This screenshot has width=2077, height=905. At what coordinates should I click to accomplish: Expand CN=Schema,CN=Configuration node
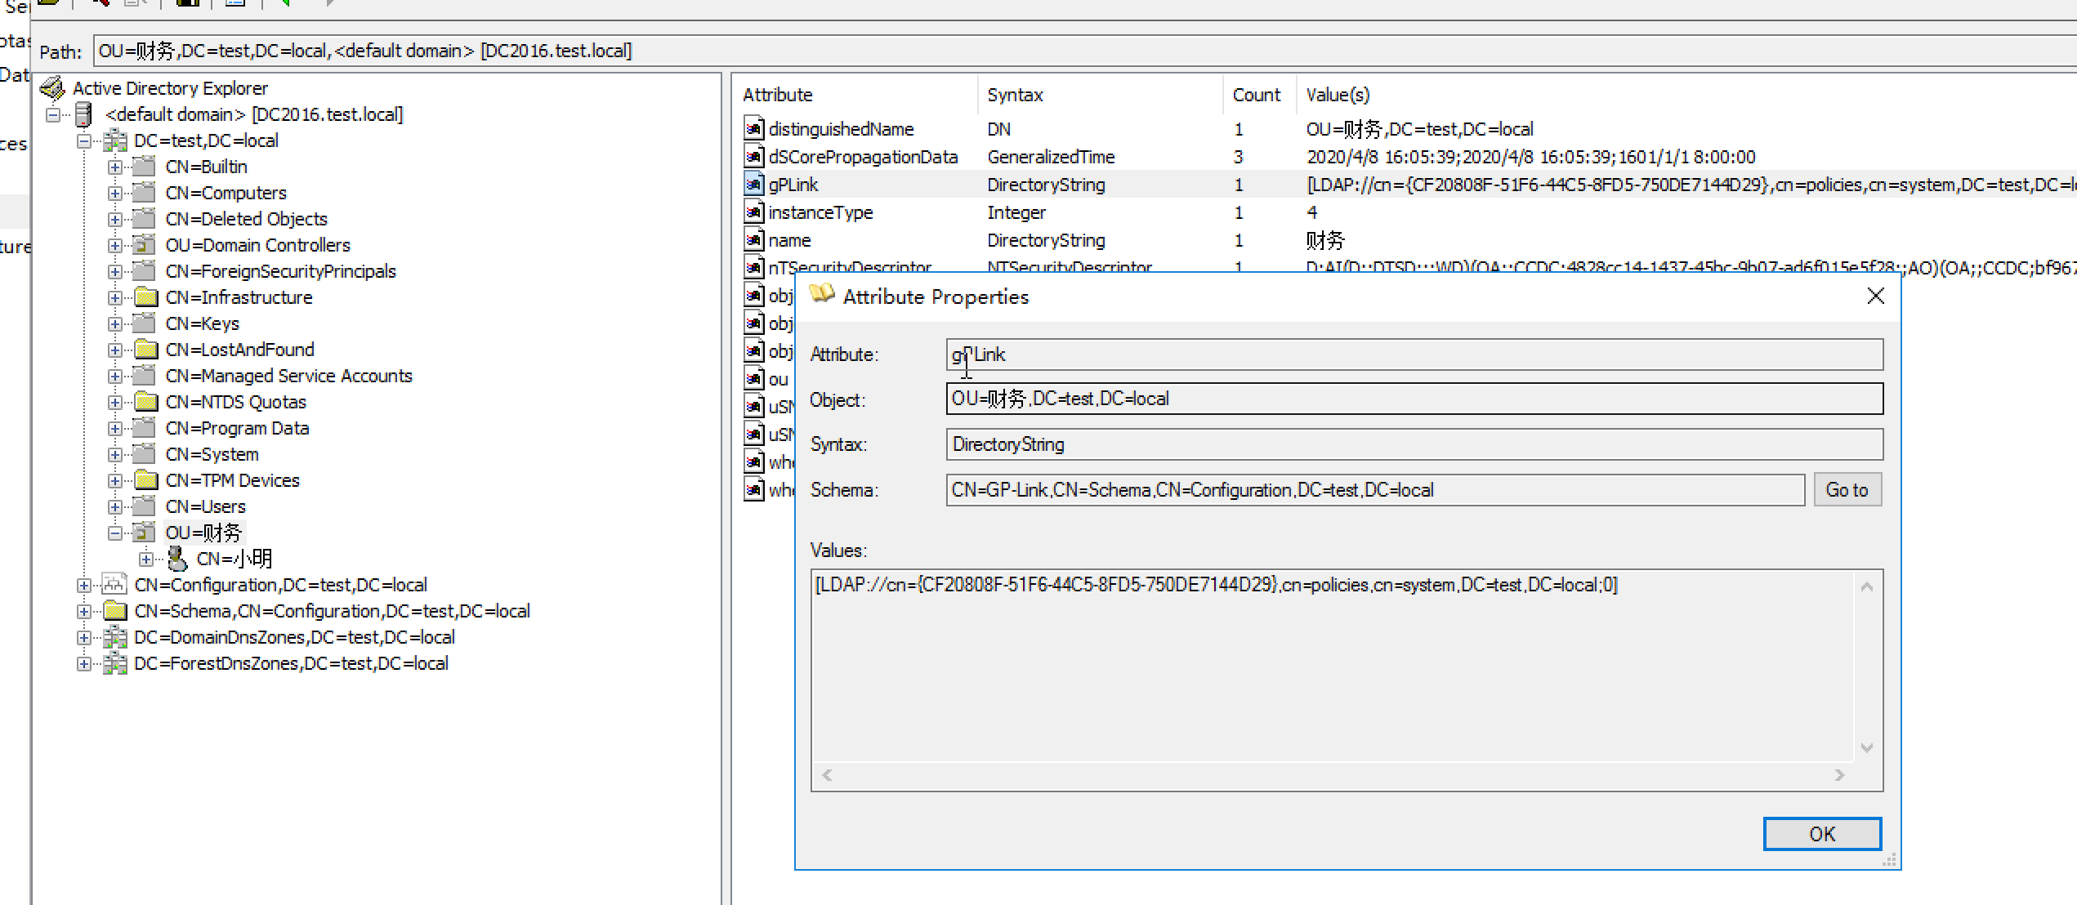tap(84, 611)
